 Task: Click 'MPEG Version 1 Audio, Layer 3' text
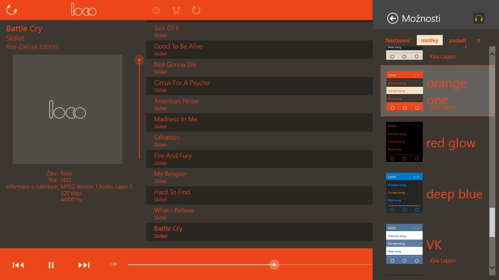[x=96, y=187]
